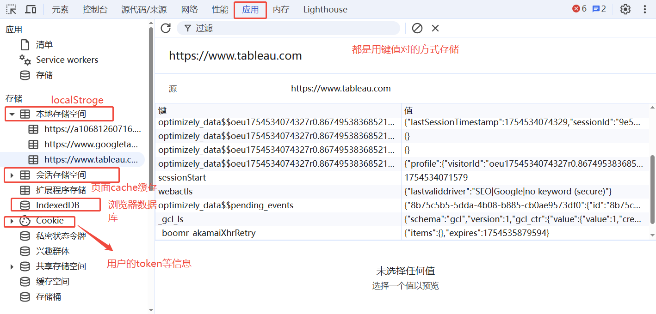Click the 值 column header
The image size is (656, 314).
pos(526,110)
